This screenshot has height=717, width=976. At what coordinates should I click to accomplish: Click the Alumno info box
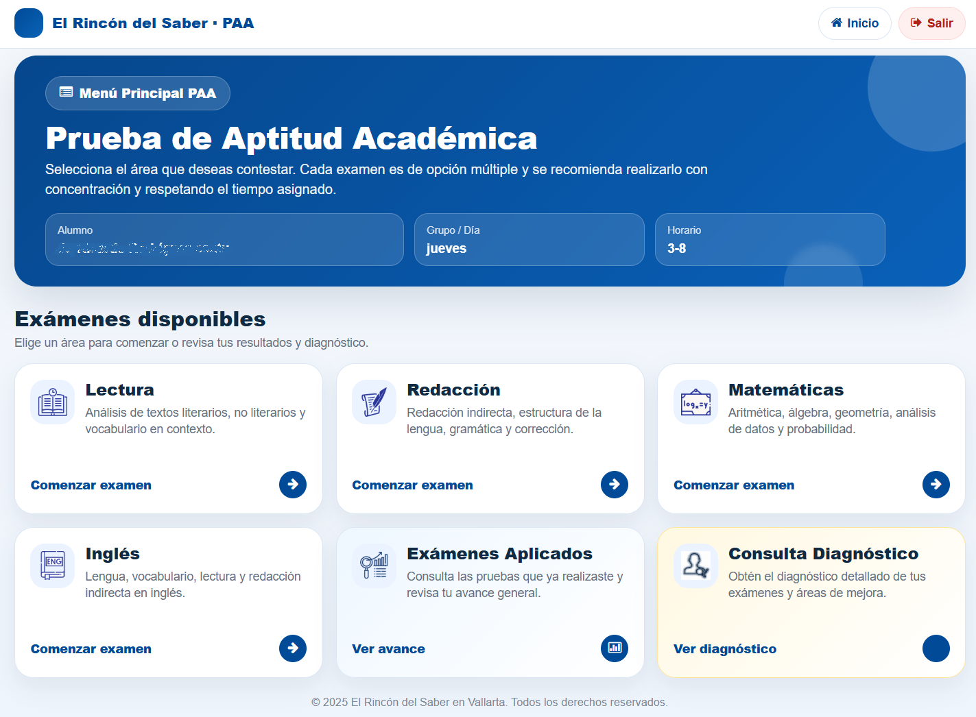click(224, 239)
